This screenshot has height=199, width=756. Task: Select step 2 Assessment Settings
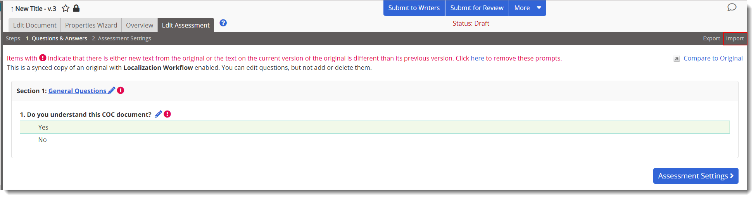coord(121,38)
